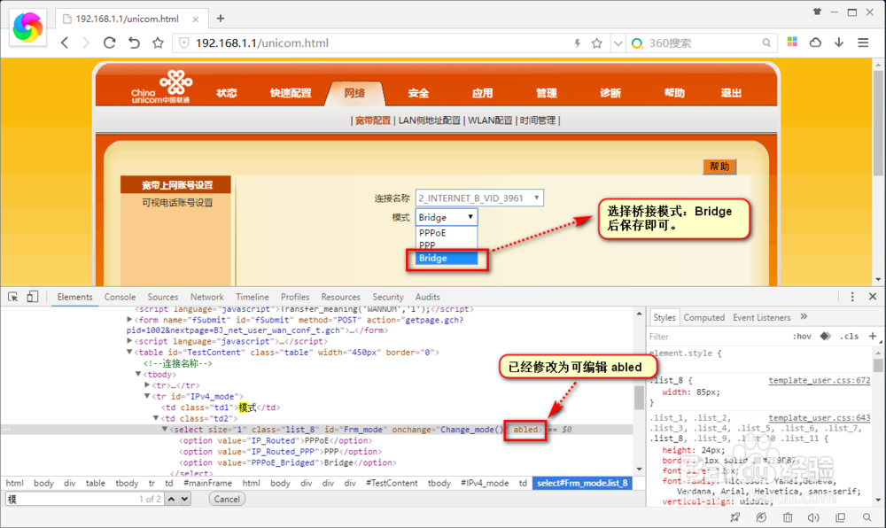The width and height of the screenshot is (886, 528).
Task: Collapse the select Frm_mode node
Action: point(165,430)
